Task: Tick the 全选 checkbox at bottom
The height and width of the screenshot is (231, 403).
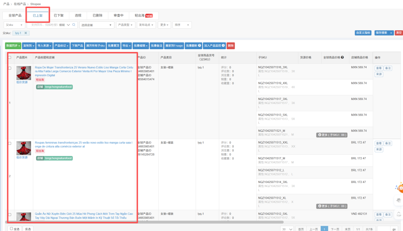Action: coord(11,229)
